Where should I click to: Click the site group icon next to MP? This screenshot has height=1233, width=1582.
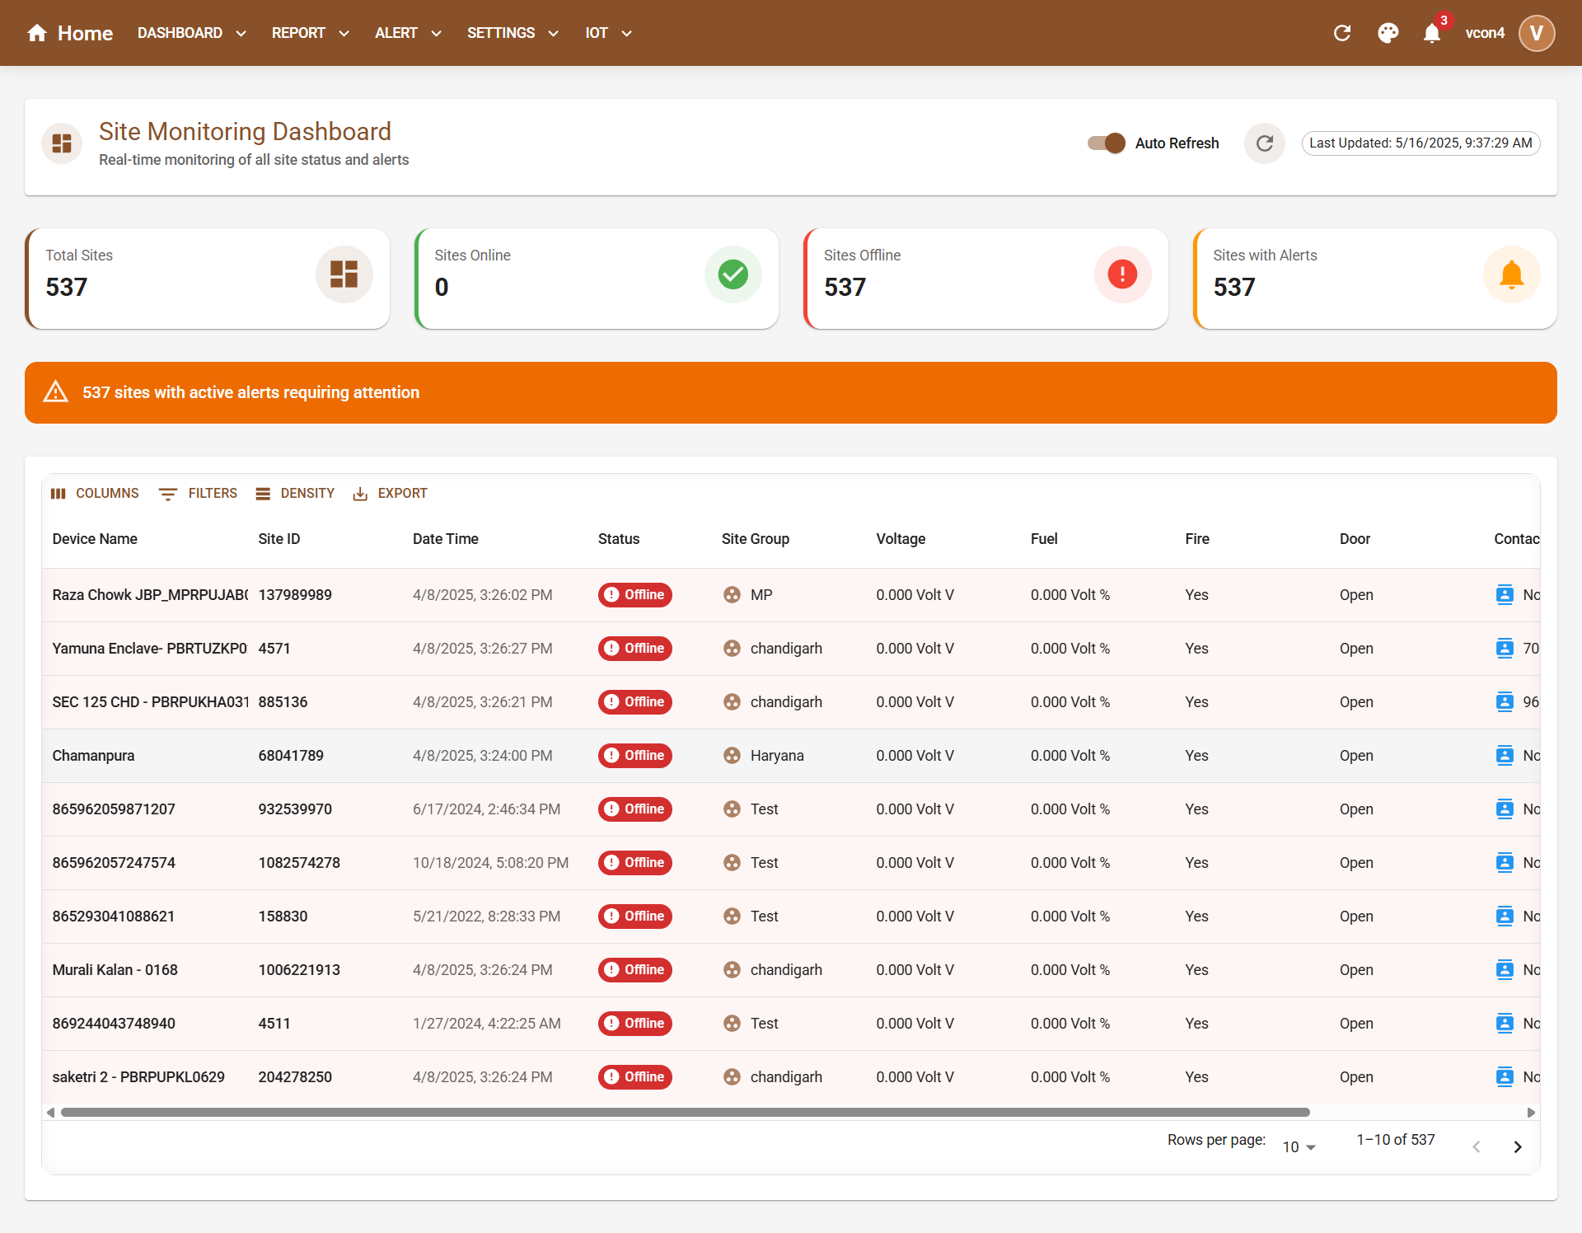[732, 594]
